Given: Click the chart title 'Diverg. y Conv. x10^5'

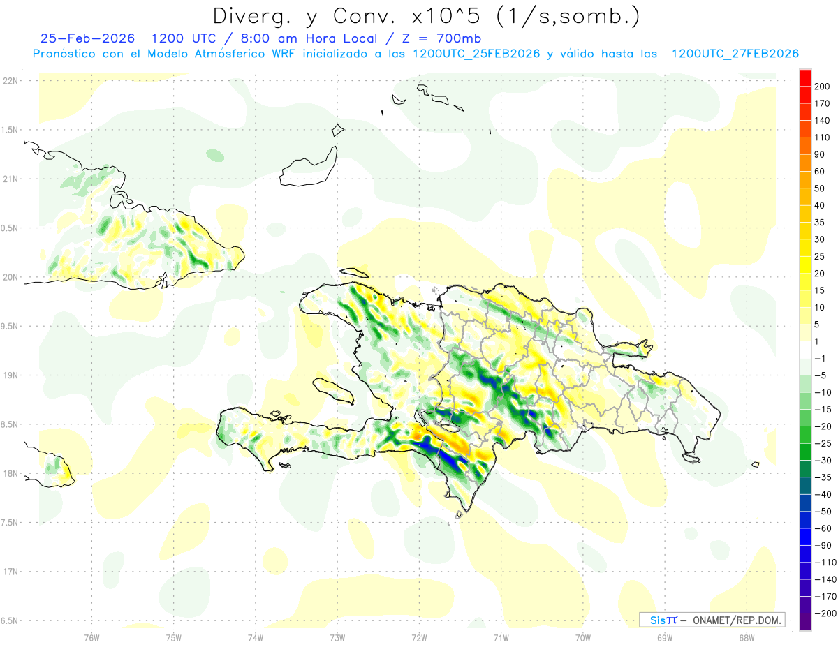Looking at the screenshot, I should pyautogui.click(x=351, y=15).
